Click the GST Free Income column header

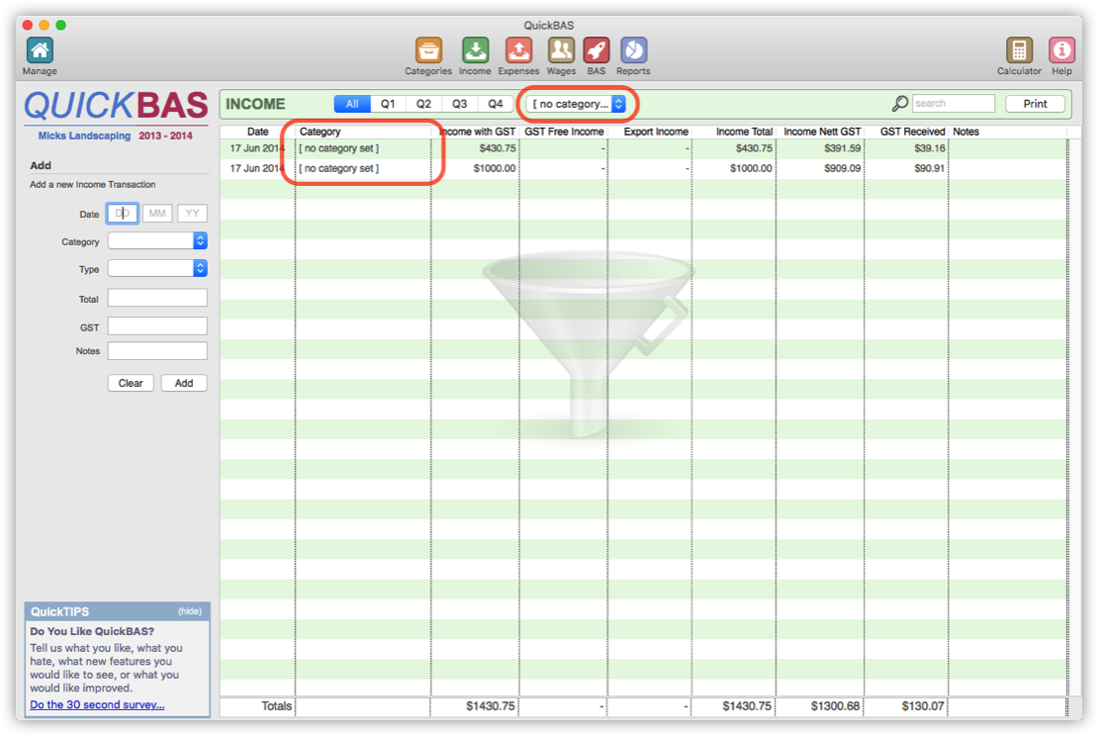[564, 132]
